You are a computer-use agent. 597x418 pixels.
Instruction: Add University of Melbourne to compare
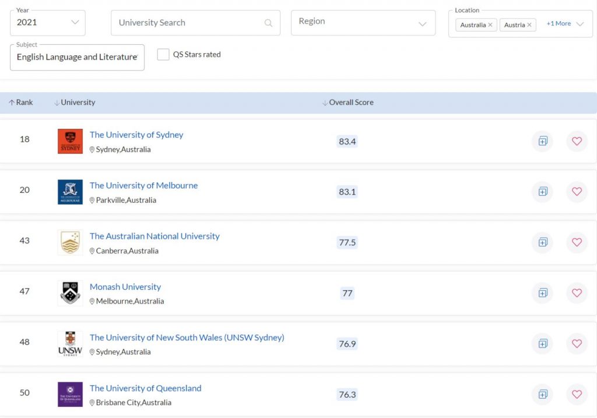(543, 191)
